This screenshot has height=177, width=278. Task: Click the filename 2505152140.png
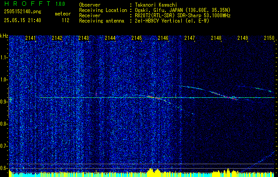[23, 12]
